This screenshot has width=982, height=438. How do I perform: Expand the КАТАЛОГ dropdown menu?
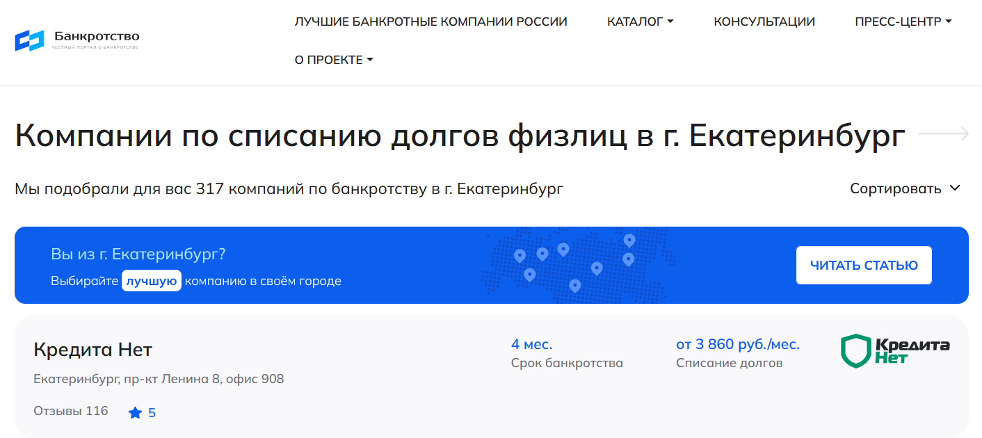[x=640, y=22]
